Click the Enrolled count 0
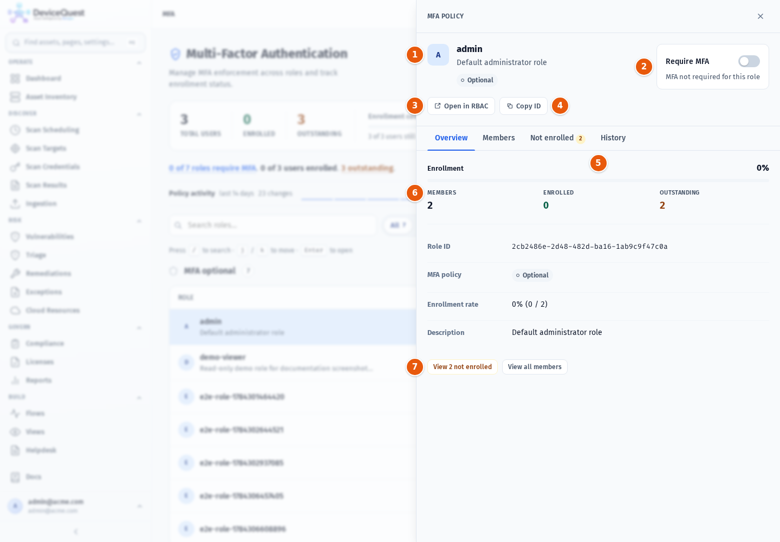The height and width of the screenshot is (542, 780). click(x=546, y=205)
